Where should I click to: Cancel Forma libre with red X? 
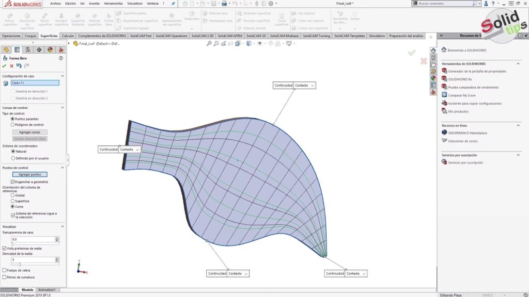(x=11, y=66)
